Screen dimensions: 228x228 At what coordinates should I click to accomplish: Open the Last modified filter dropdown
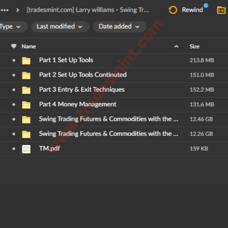pyautogui.click(x=60, y=26)
